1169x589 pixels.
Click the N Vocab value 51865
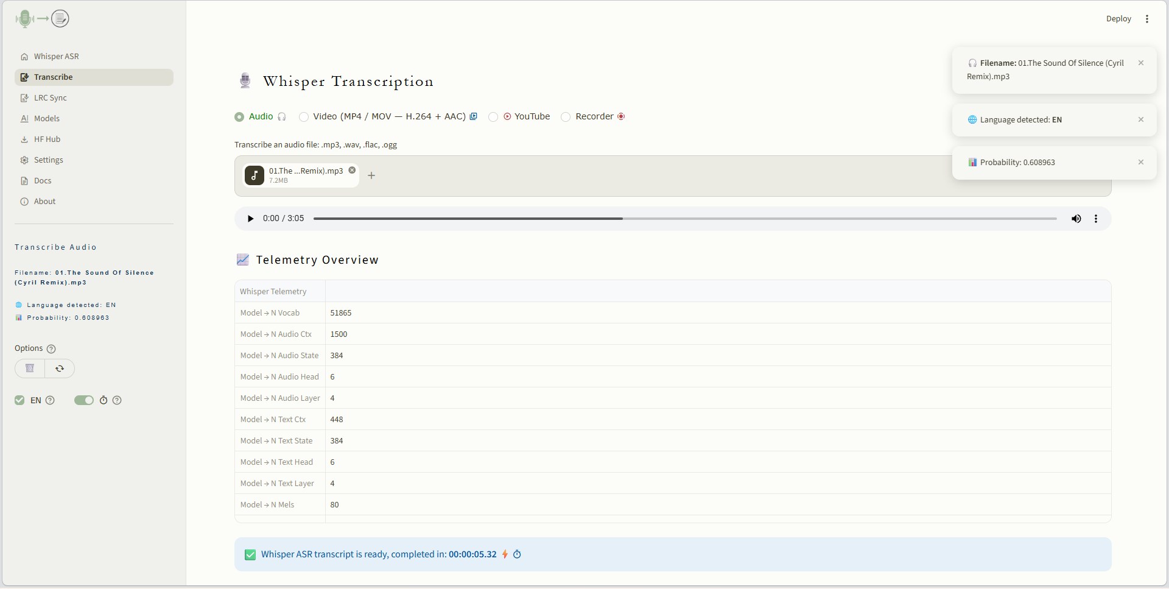coord(341,313)
